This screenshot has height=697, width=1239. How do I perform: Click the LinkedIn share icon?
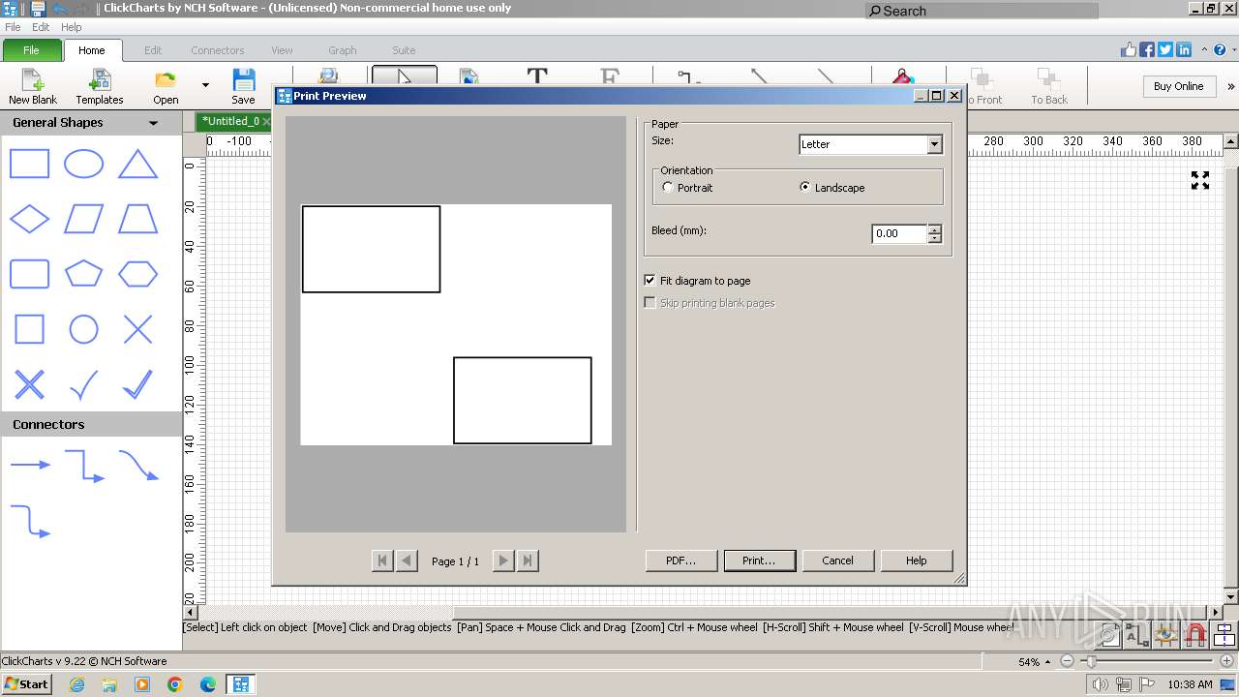coord(1183,50)
